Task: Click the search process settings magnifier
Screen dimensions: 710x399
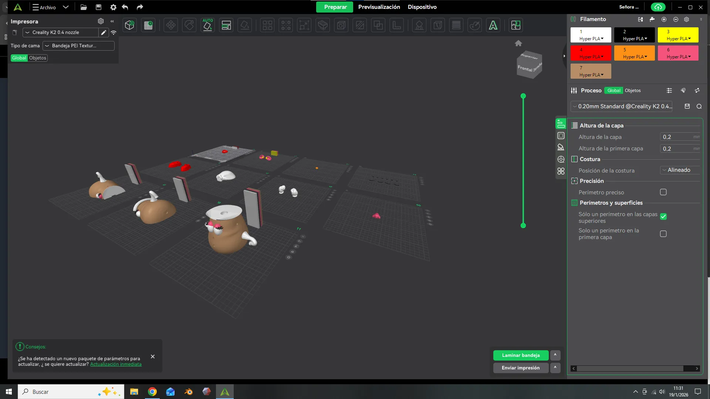Action: coord(699,106)
